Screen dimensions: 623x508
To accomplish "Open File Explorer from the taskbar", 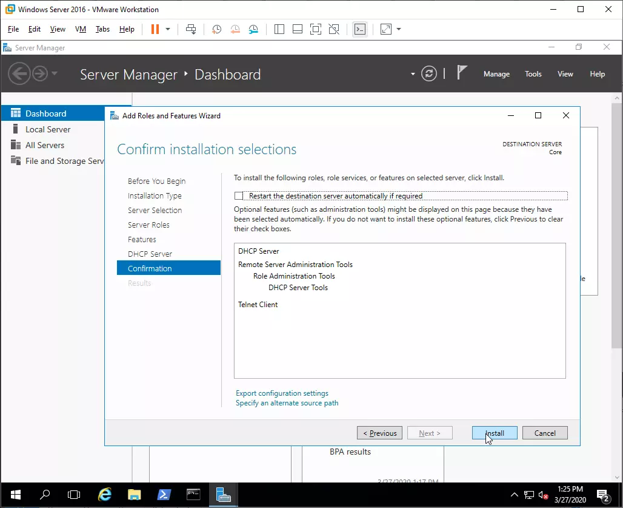I will (x=135, y=495).
